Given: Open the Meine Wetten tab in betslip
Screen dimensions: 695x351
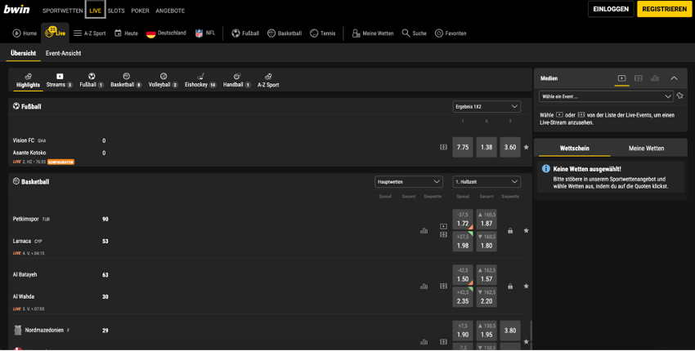Looking at the screenshot, I should point(646,149).
